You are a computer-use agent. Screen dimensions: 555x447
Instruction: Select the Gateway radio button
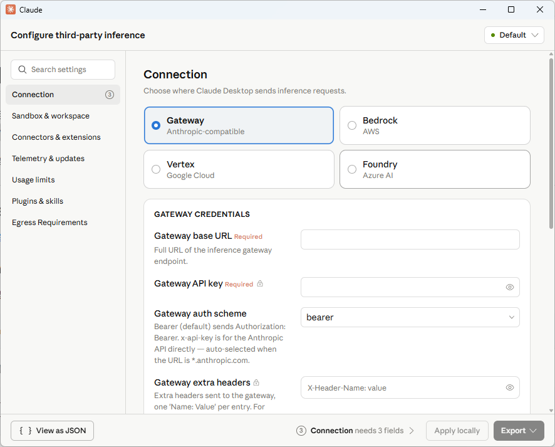(x=156, y=125)
